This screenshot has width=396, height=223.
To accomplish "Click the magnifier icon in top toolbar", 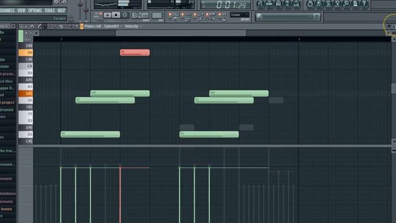I will (346, 4).
